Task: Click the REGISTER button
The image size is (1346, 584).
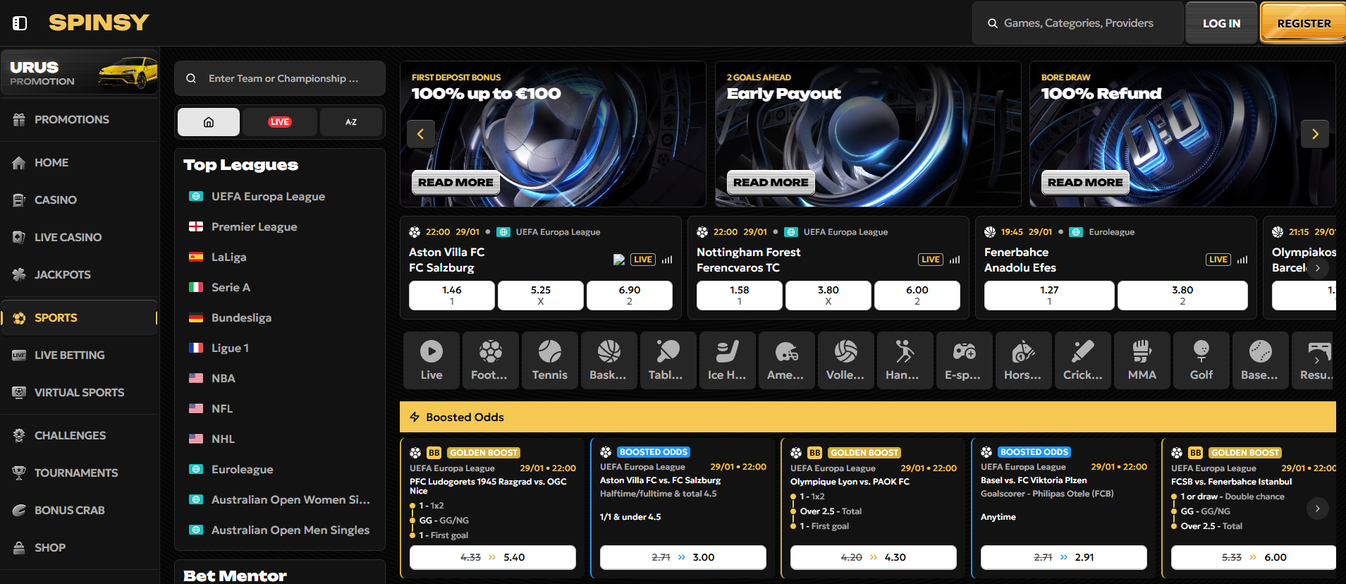Action: [1304, 23]
